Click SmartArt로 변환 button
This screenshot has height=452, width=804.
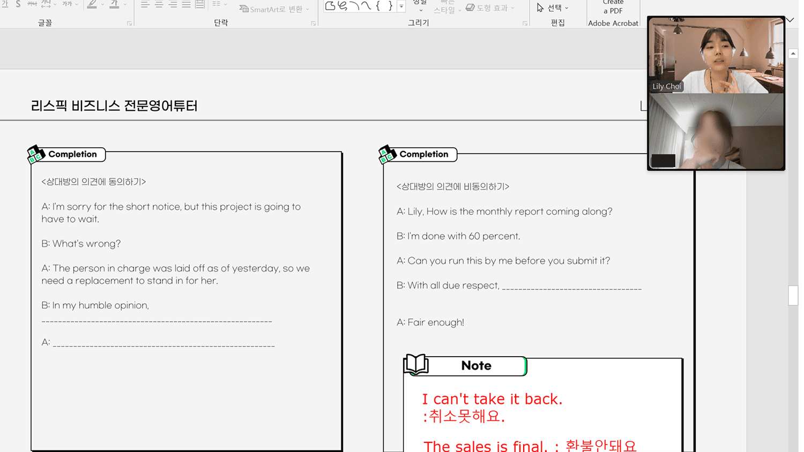(x=274, y=9)
